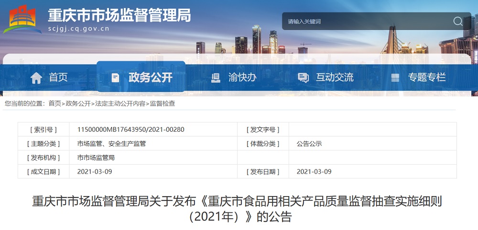The height and width of the screenshot is (230, 478).
Task: Click the search magnifier icon
Action: 457,21
